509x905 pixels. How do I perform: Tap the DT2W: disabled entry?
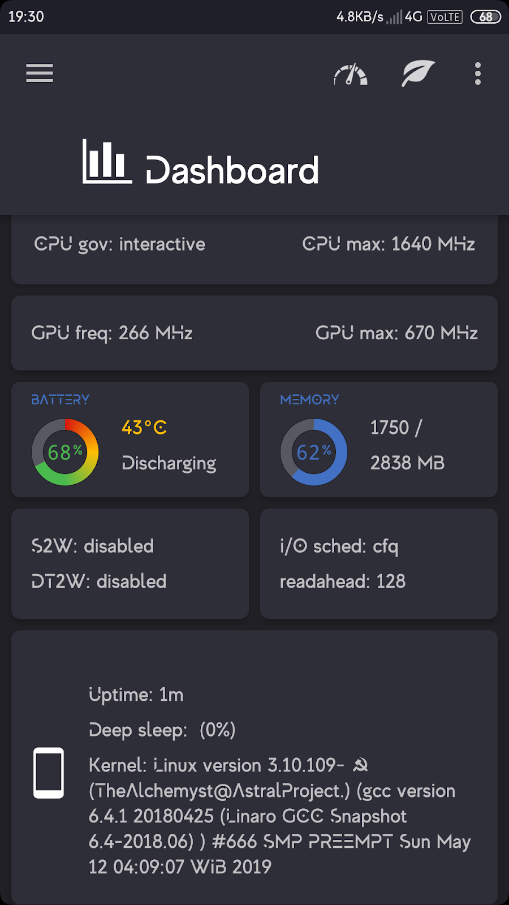(x=99, y=581)
